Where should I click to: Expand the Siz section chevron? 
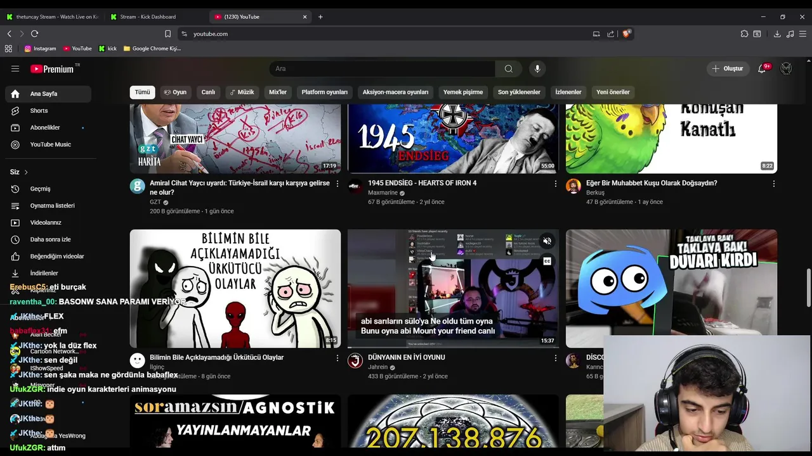tap(27, 172)
